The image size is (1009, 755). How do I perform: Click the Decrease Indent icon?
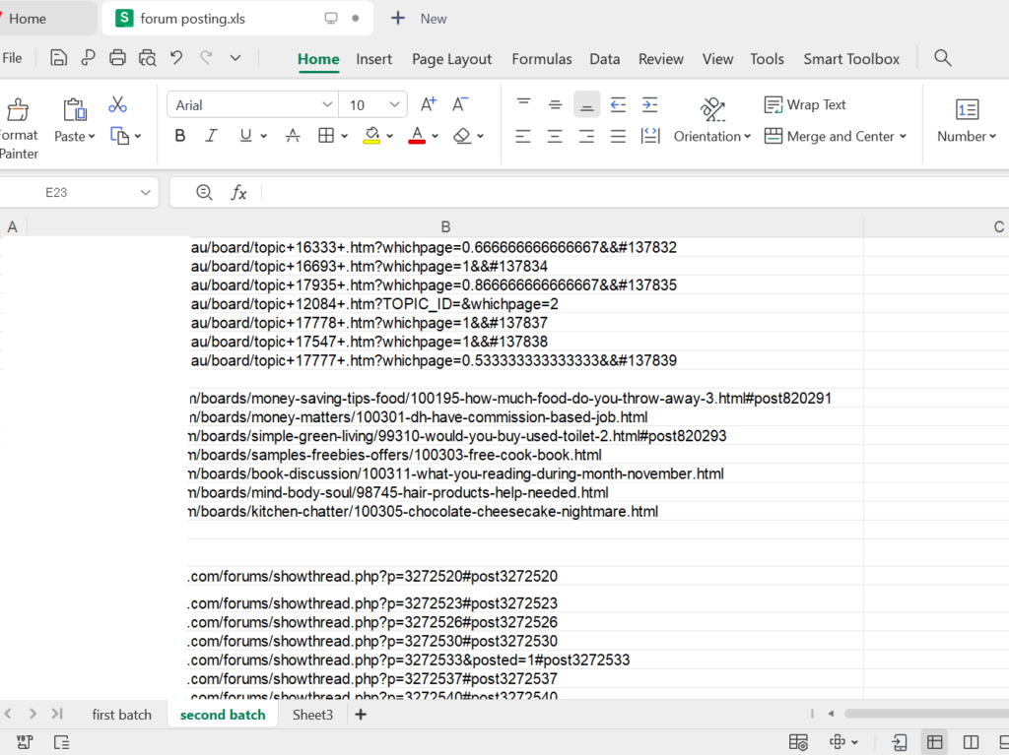pyautogui.click(x=618, y=104)
